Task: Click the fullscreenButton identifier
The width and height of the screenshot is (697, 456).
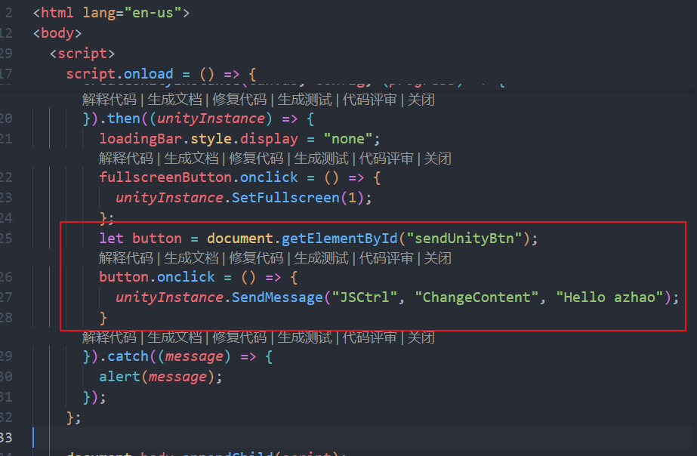Action: (x=165, y=177)
